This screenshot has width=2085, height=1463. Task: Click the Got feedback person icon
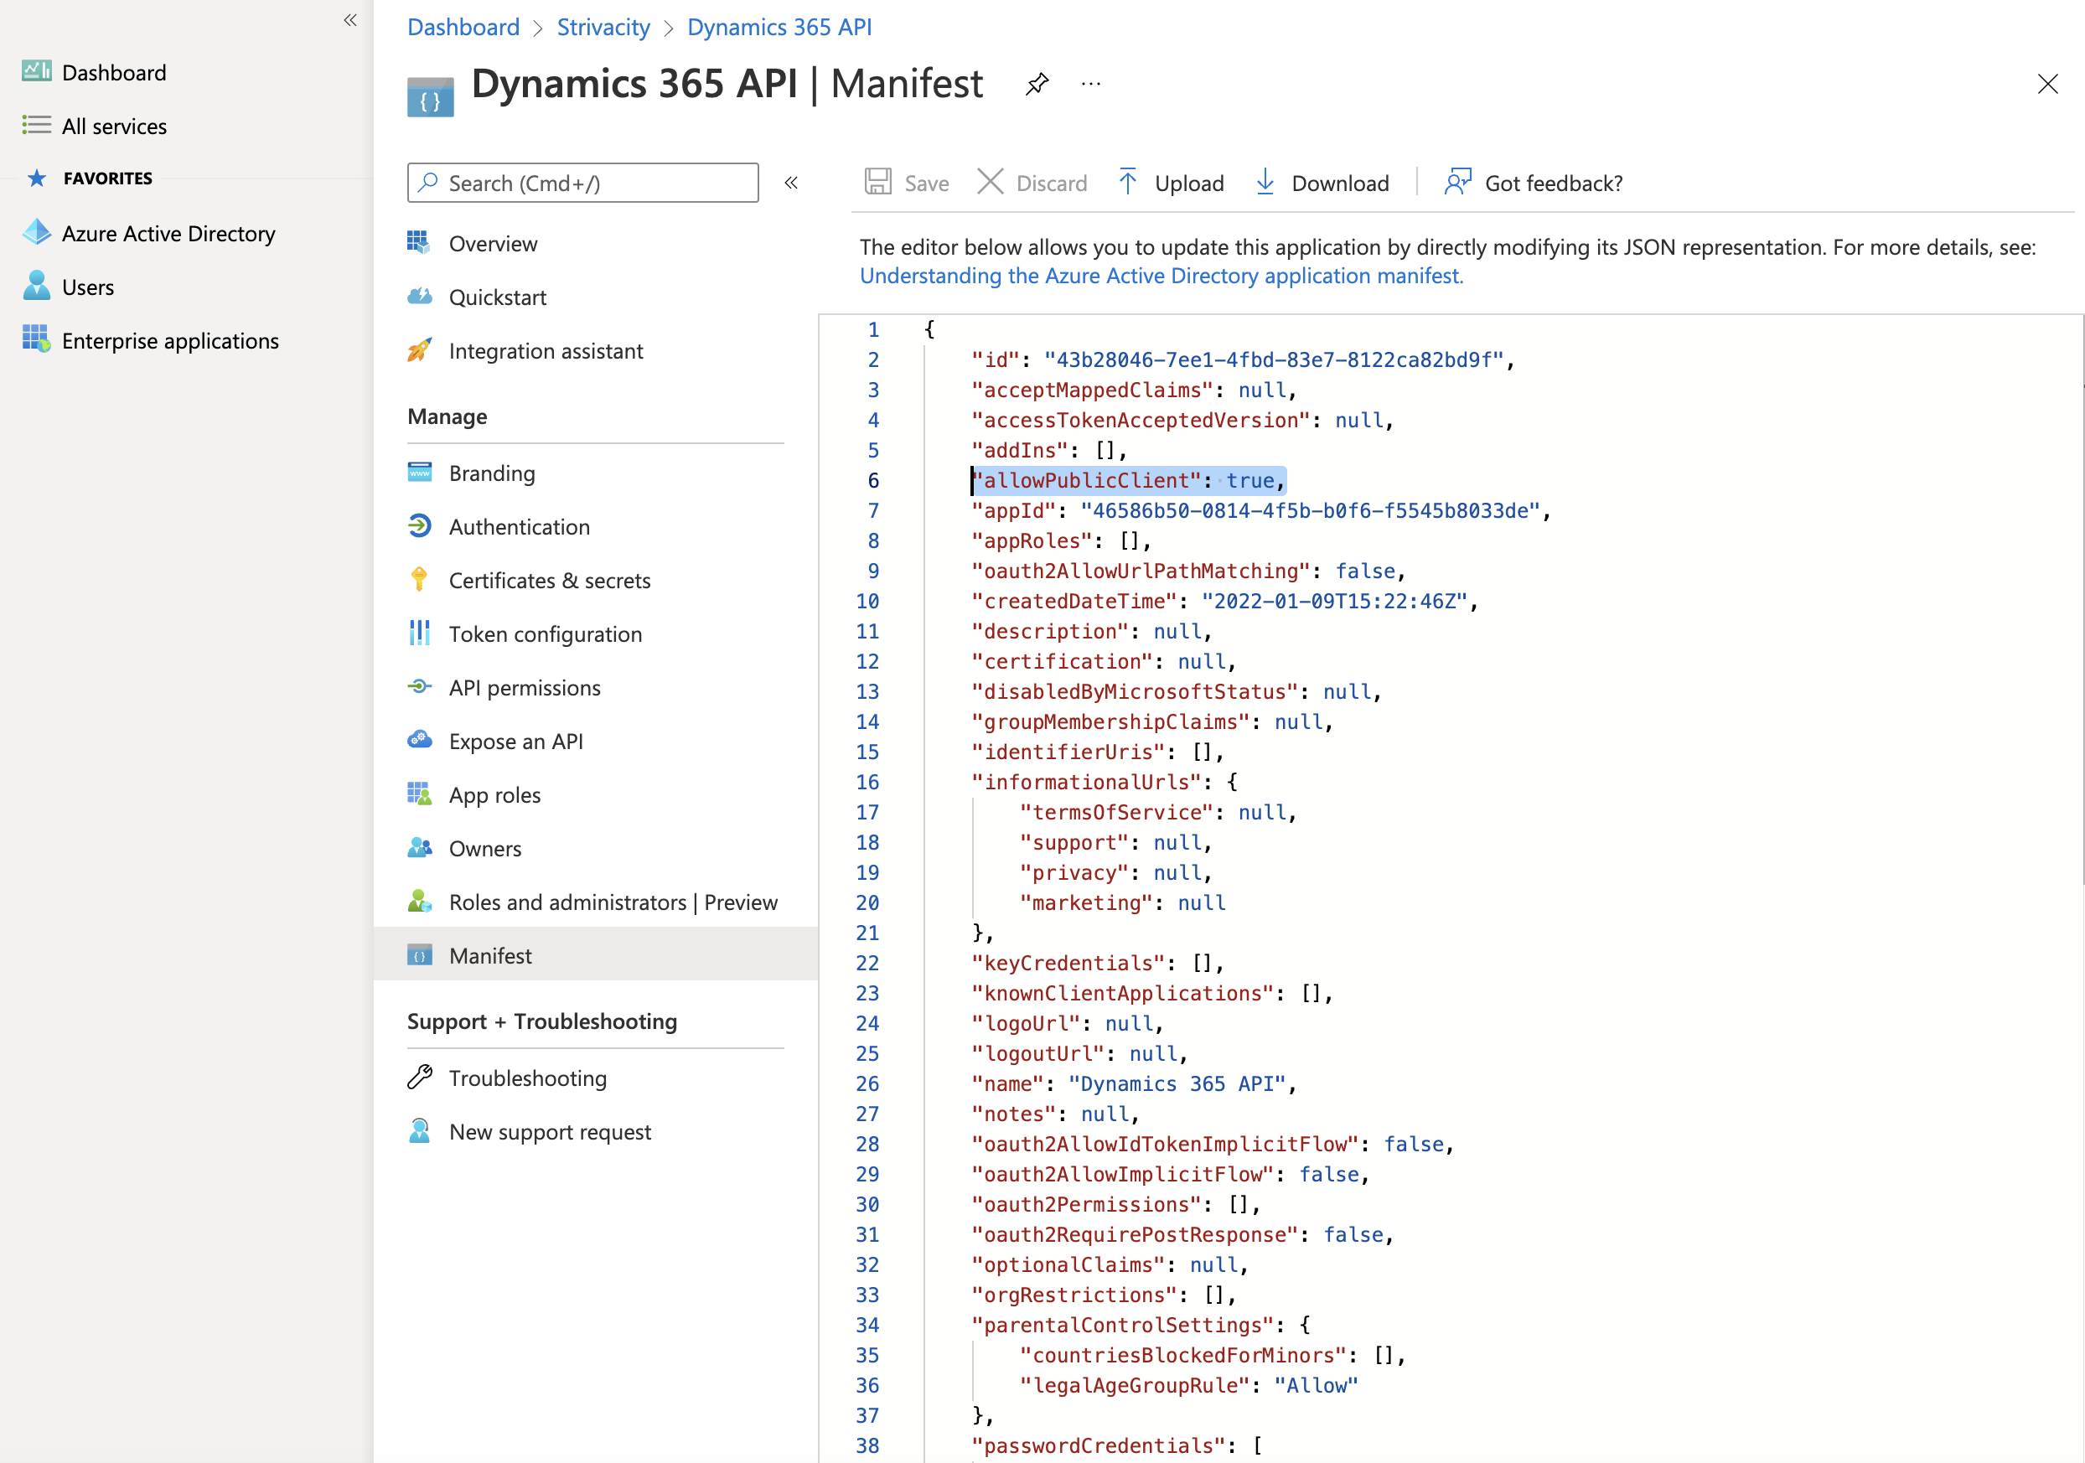(x=1456, y=182)
